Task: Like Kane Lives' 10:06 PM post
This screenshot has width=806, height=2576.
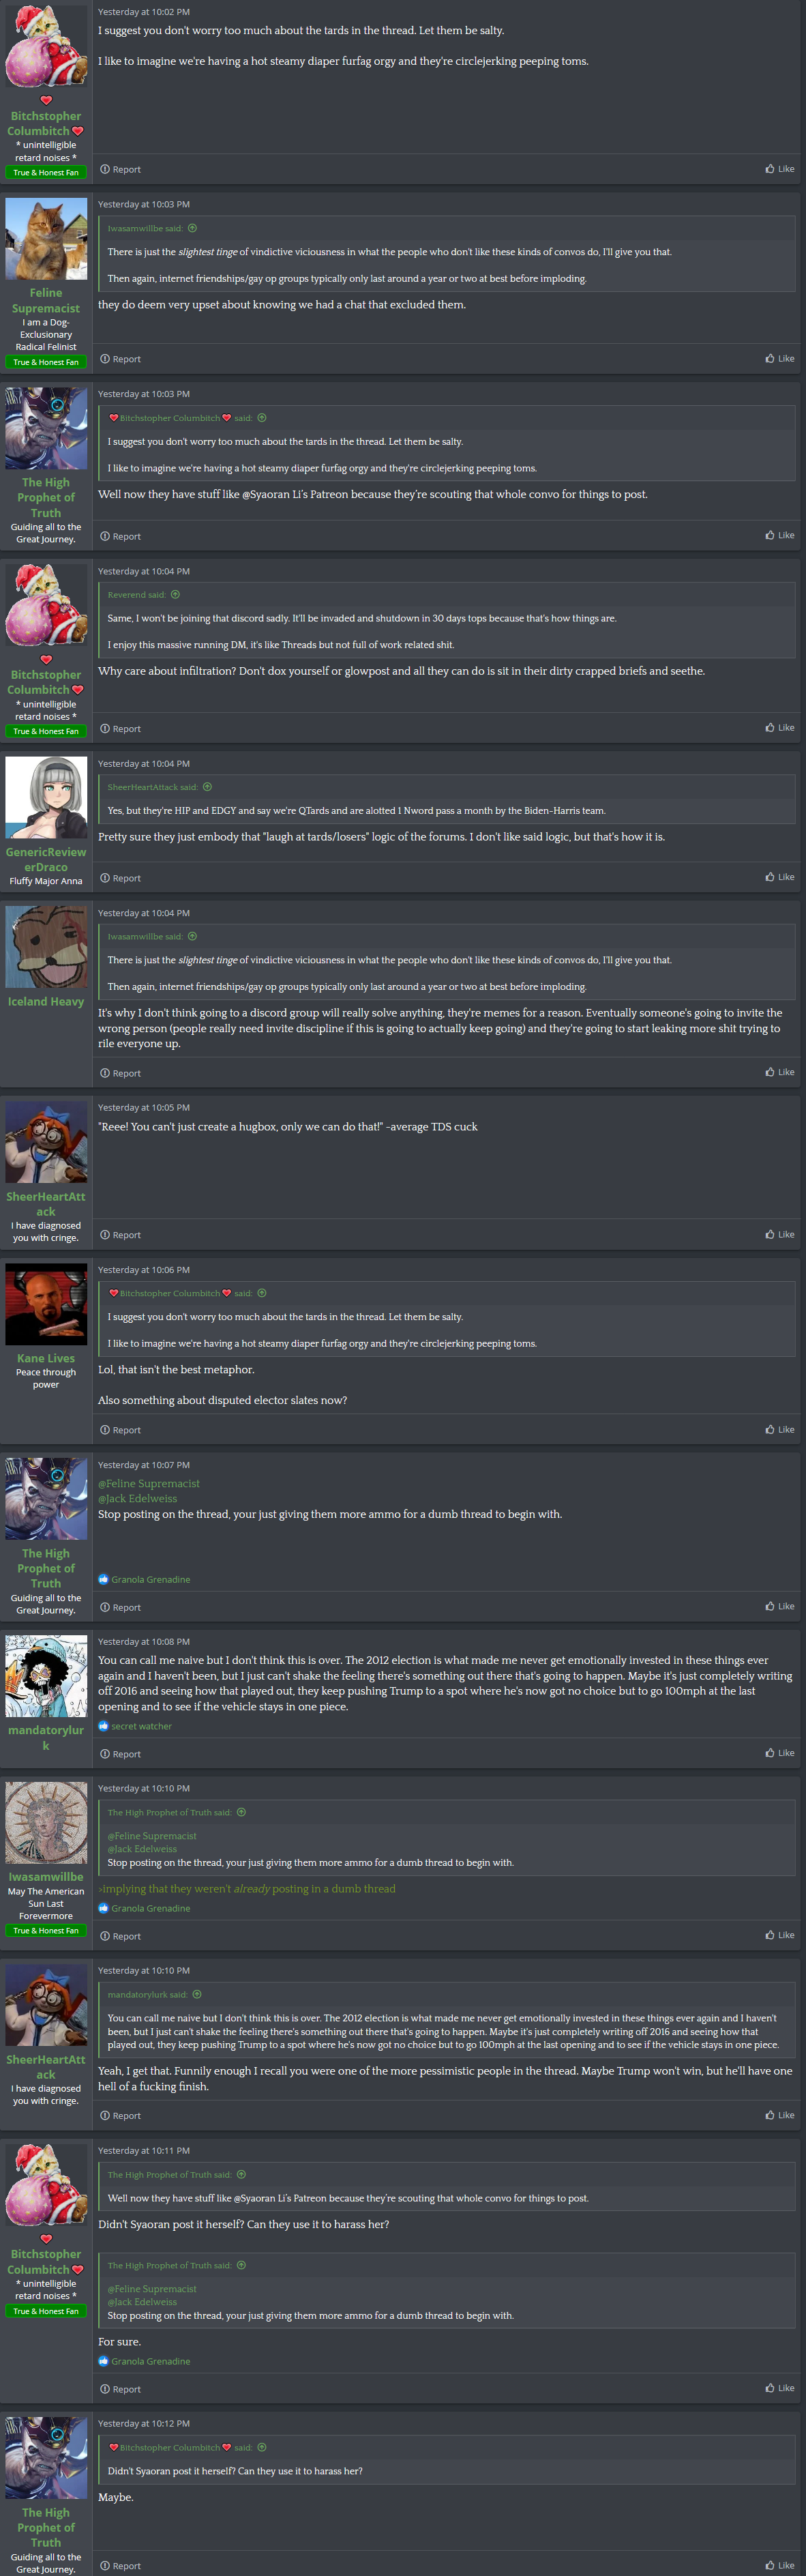Action: [779, 1429]
